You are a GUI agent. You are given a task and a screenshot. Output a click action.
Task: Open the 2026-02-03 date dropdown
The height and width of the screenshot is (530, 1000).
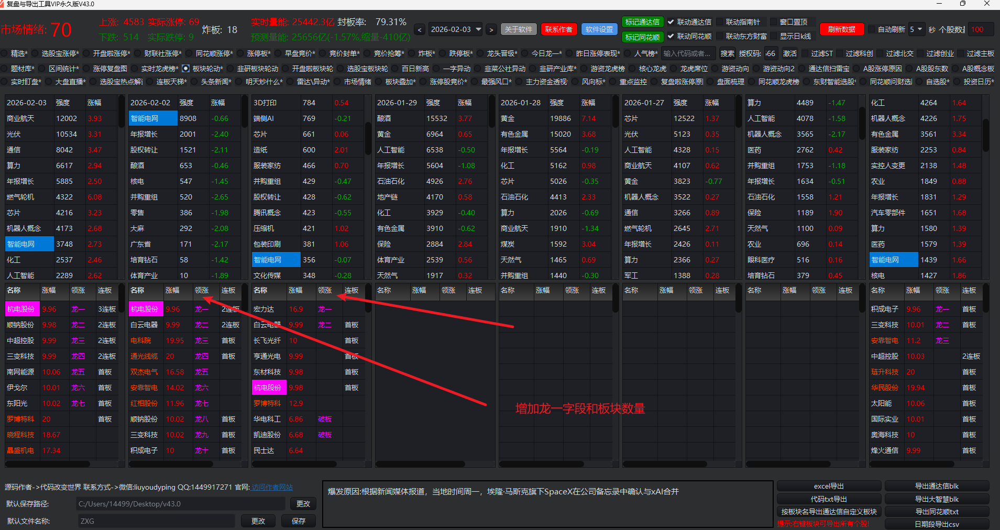coord(478,30)
